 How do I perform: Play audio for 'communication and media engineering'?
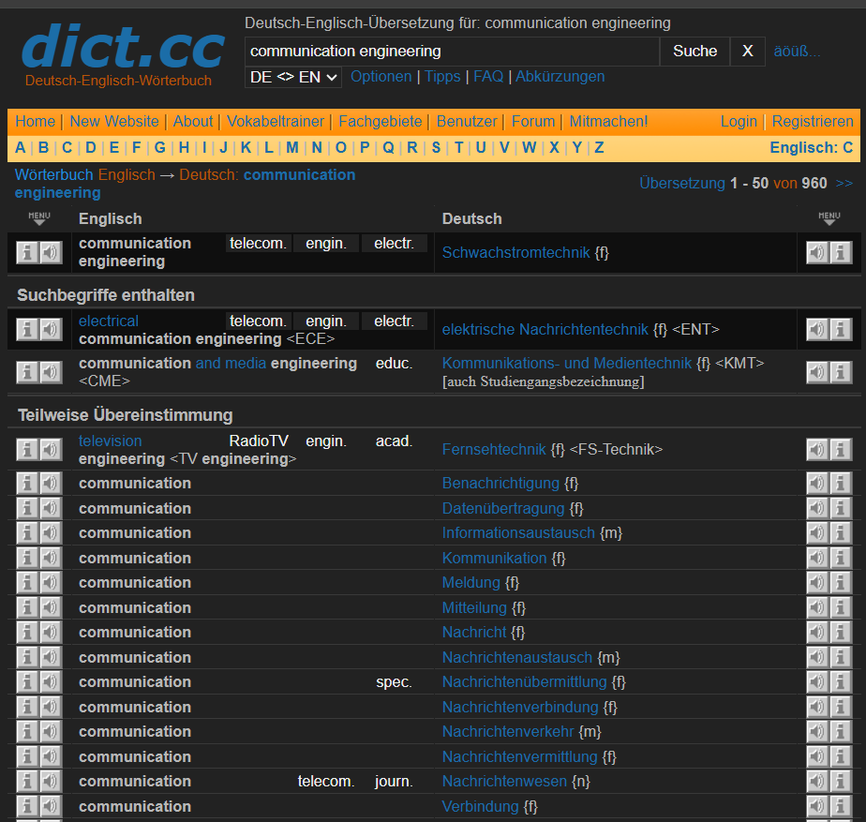point(51,372)
